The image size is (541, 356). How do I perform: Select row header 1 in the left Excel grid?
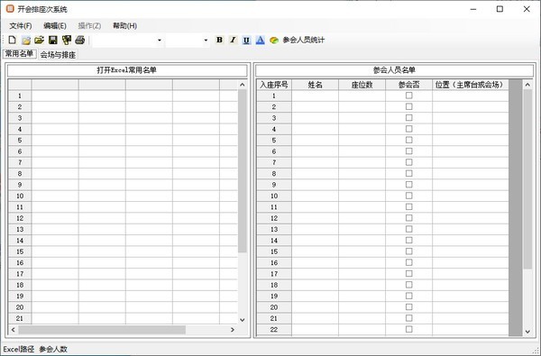(20, 96)
